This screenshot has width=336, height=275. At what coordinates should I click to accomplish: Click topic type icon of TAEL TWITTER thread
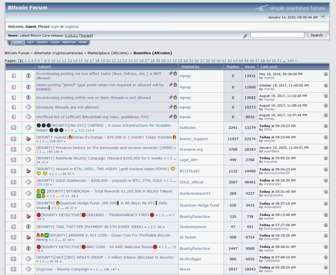pyautogui.click(x=28, y=227)
